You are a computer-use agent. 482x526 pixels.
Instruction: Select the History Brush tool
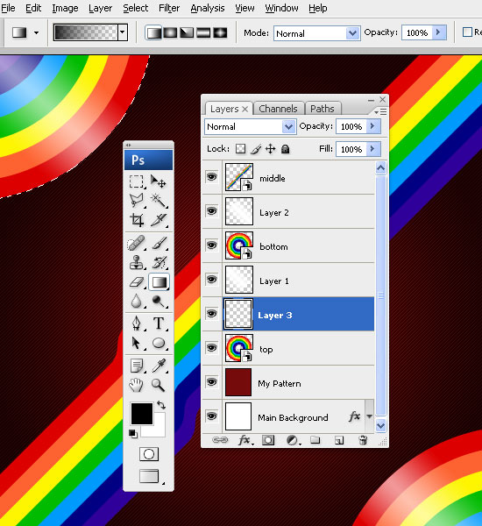point(159,262)
